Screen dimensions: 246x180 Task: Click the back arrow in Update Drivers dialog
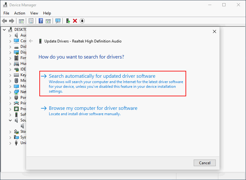31,41
